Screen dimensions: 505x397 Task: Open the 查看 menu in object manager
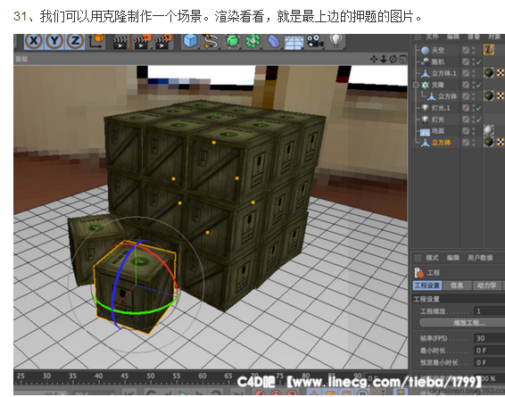(x=474, y=37)
